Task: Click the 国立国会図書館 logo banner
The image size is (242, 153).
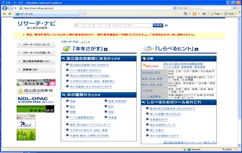Action: pos(35,91)
